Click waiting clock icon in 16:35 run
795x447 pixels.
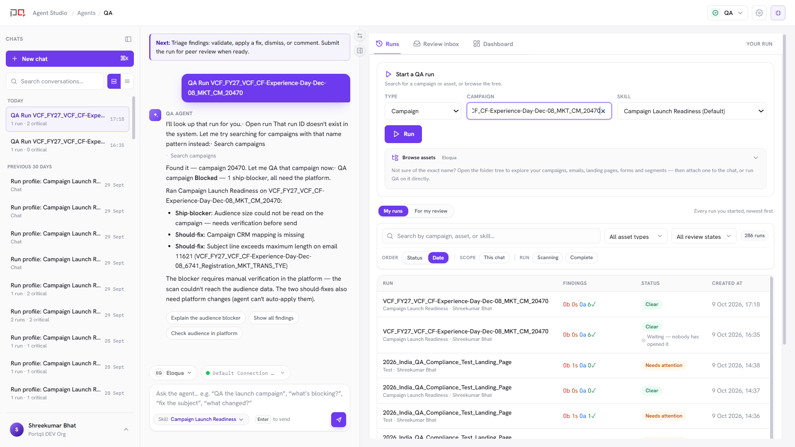643,340
